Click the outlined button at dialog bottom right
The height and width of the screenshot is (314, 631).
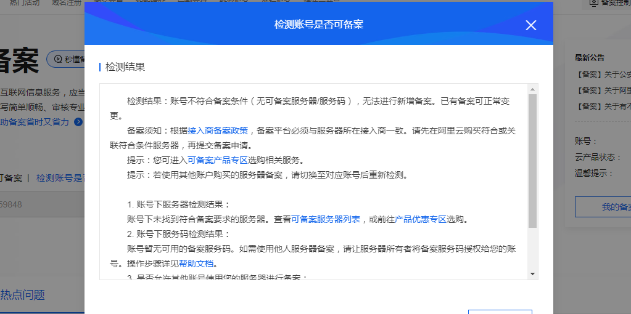pyautogui.click(x=500, y=311)
